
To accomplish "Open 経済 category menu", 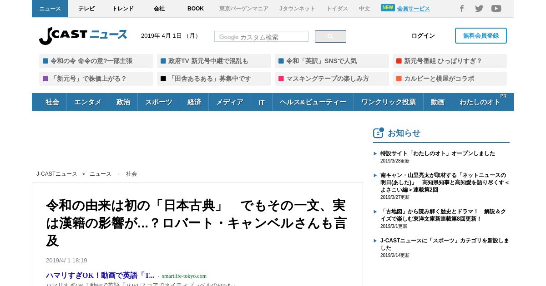I will [x=194, y=102].
